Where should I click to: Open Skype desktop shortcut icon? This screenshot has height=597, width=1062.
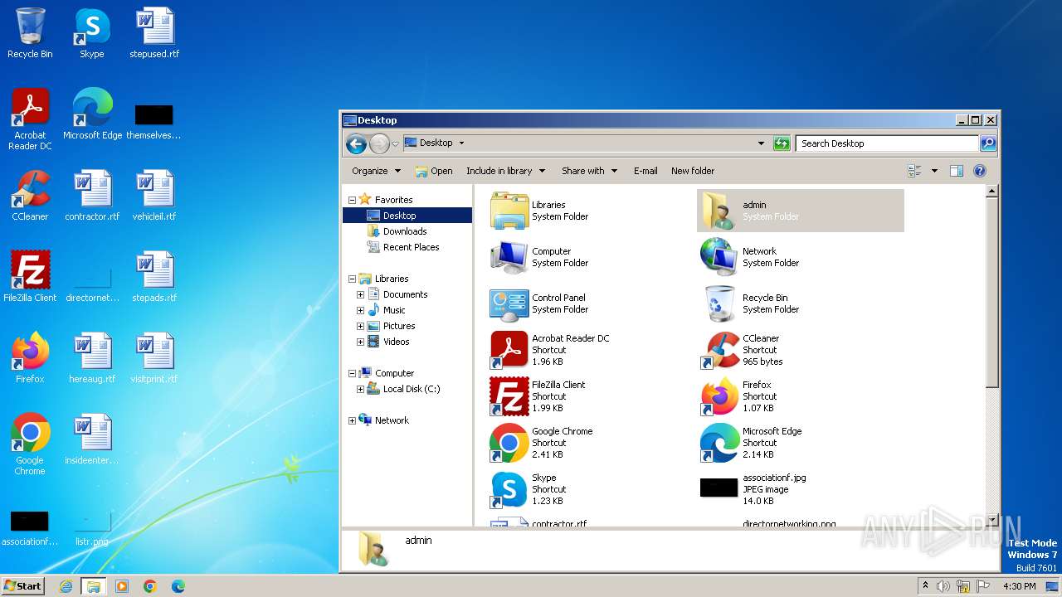(92, 33)
